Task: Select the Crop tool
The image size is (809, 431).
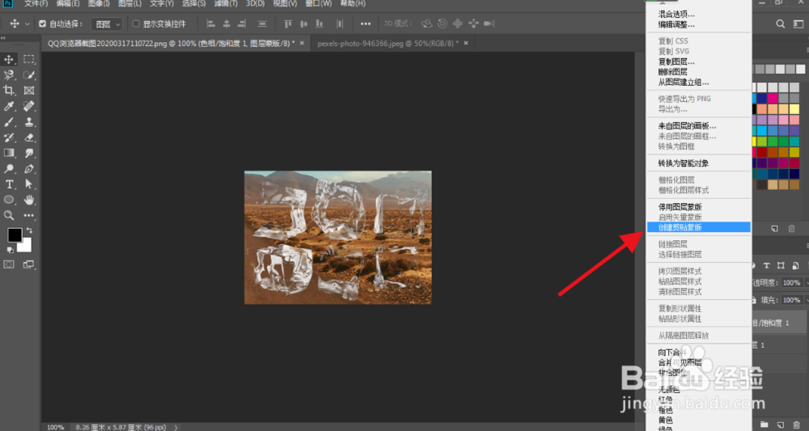Action: click(x=9, y=91)
